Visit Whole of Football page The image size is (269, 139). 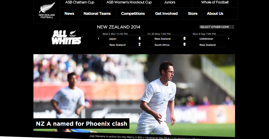[215, 2]
